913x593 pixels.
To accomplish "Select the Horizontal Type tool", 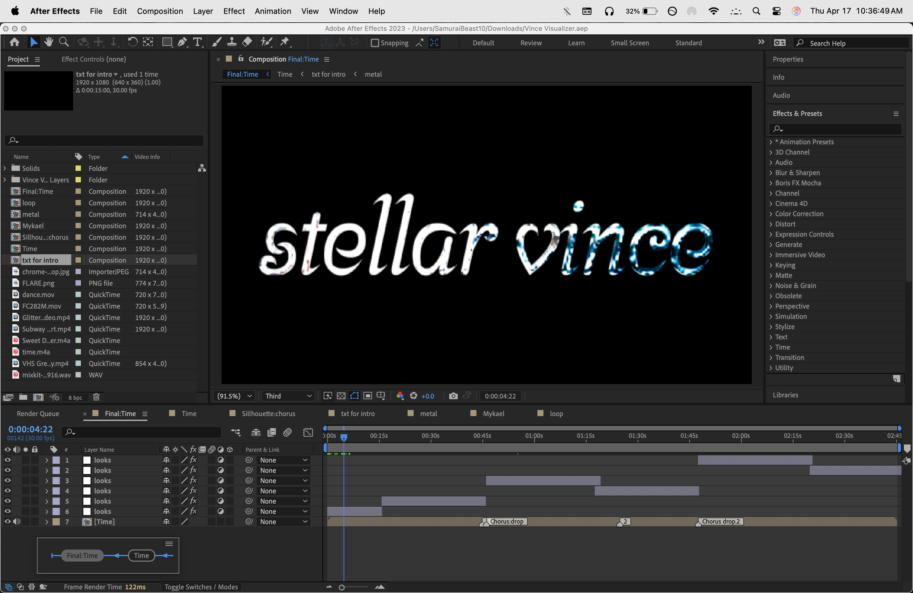I will (197, 42).
